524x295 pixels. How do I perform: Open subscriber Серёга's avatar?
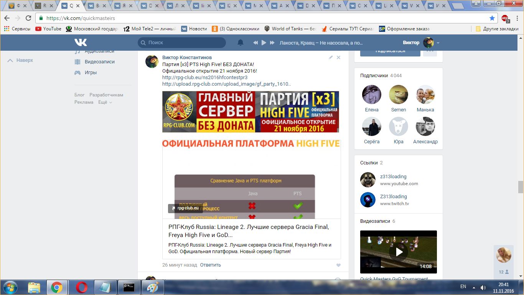[x=372, y=126]
